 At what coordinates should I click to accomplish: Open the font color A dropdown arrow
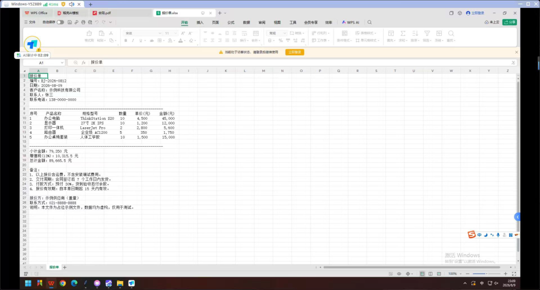pyautogui.click(x=185, y=41)
